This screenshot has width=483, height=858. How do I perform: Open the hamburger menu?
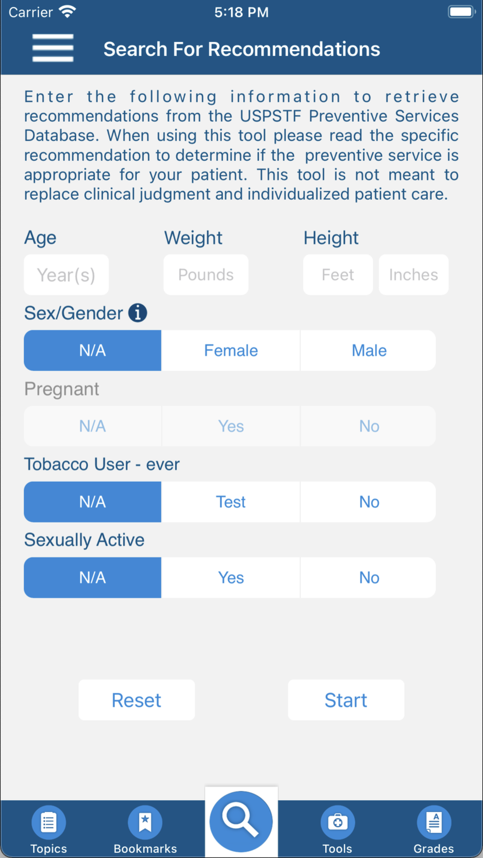[53, 48]
